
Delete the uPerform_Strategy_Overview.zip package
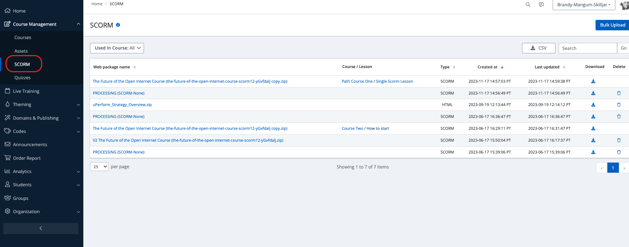tap(619, 105)
